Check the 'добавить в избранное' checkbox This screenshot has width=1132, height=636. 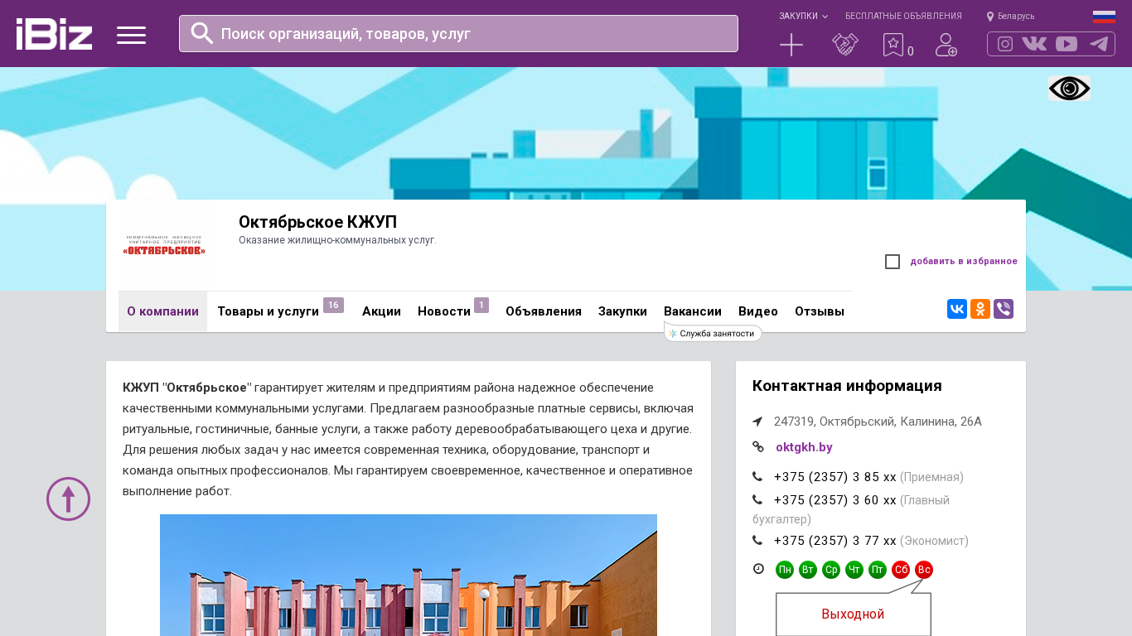click(x=893, y=262)
